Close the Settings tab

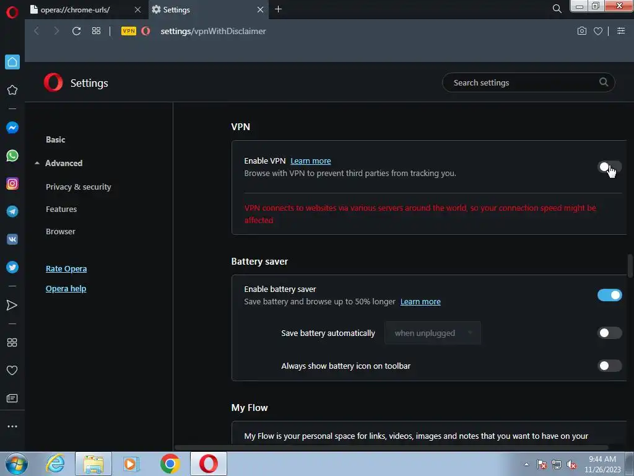pos(261,10)
